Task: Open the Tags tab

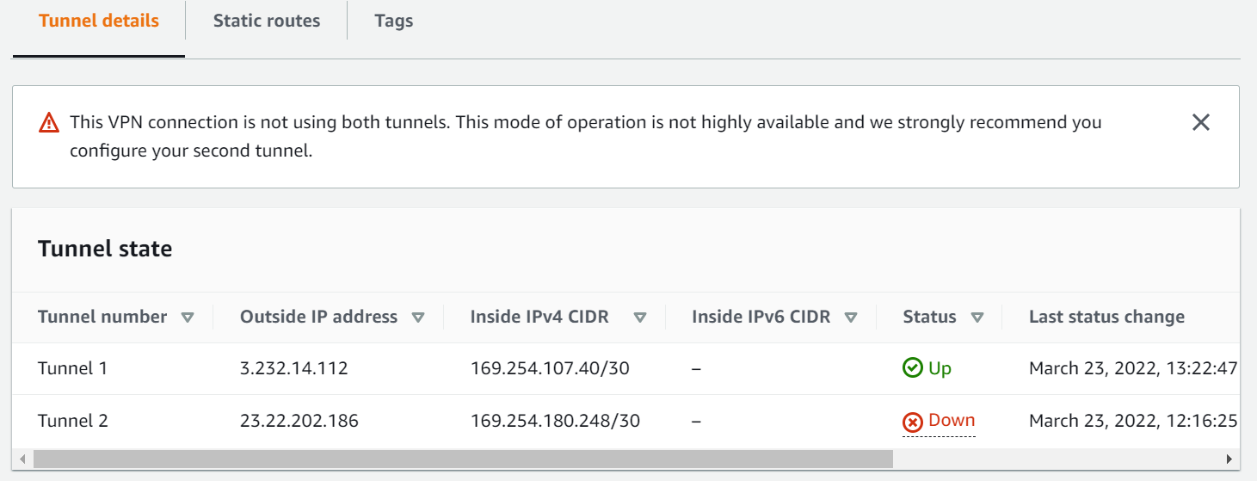Action: click(394, 22)
